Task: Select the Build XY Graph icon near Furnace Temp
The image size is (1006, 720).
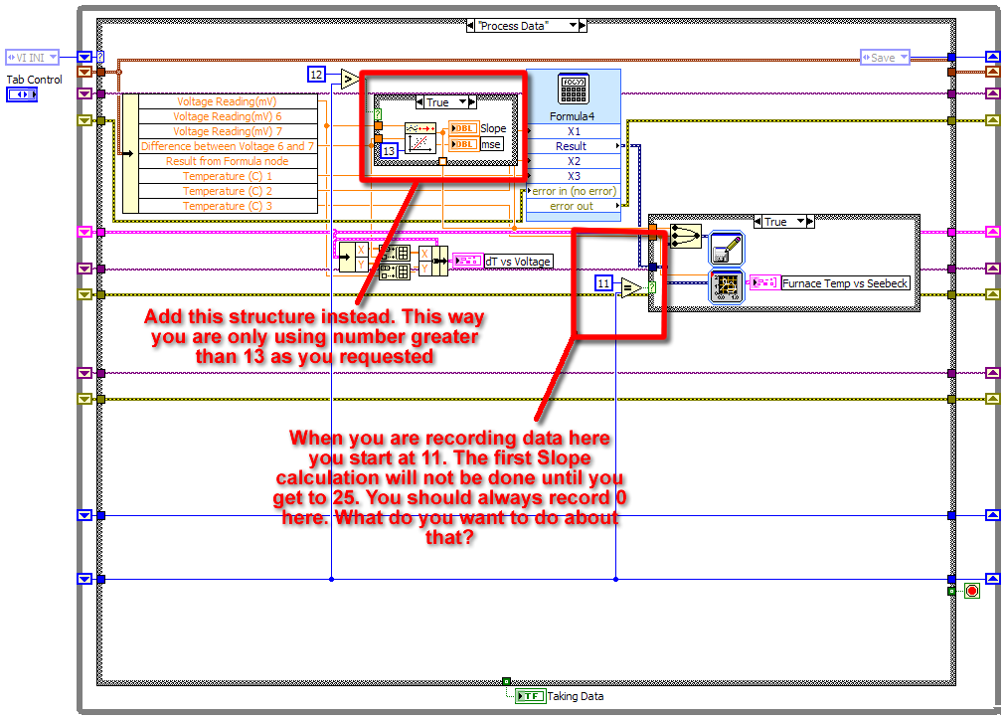Action: pyautogui.click(x=726, y=285)
